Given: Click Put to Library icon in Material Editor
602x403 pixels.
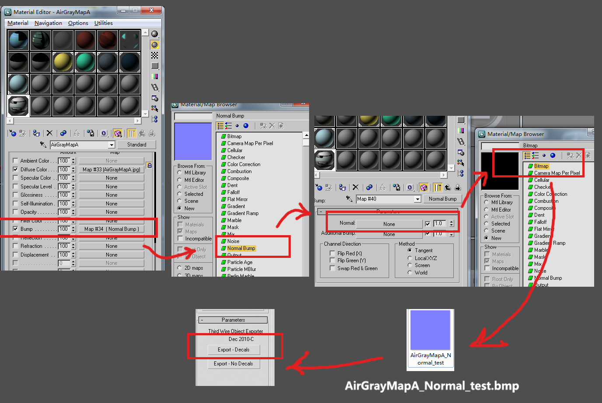Looking at the screenshot, I should click(x=90, y=133).
